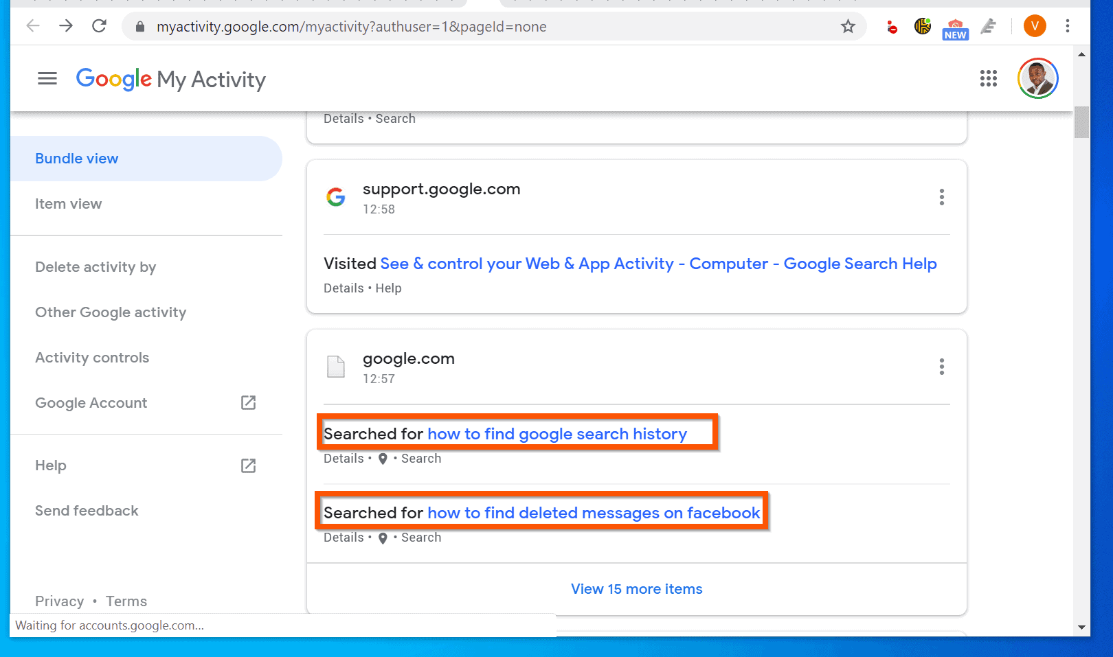Expand View 15 more items
The image size is (1113, 657).
(x=636, y=588)
